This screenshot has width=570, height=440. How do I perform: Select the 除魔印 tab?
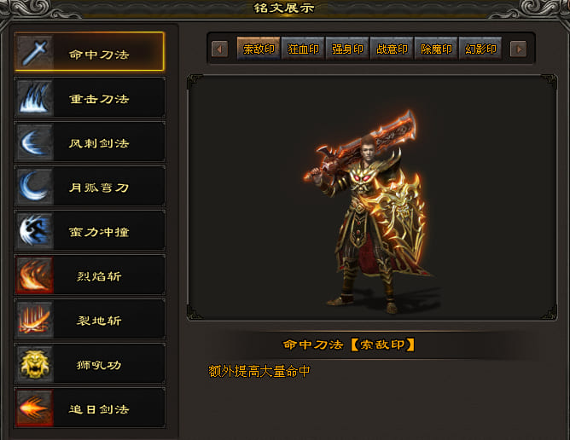pyautogui.click(x=436, y=49)
